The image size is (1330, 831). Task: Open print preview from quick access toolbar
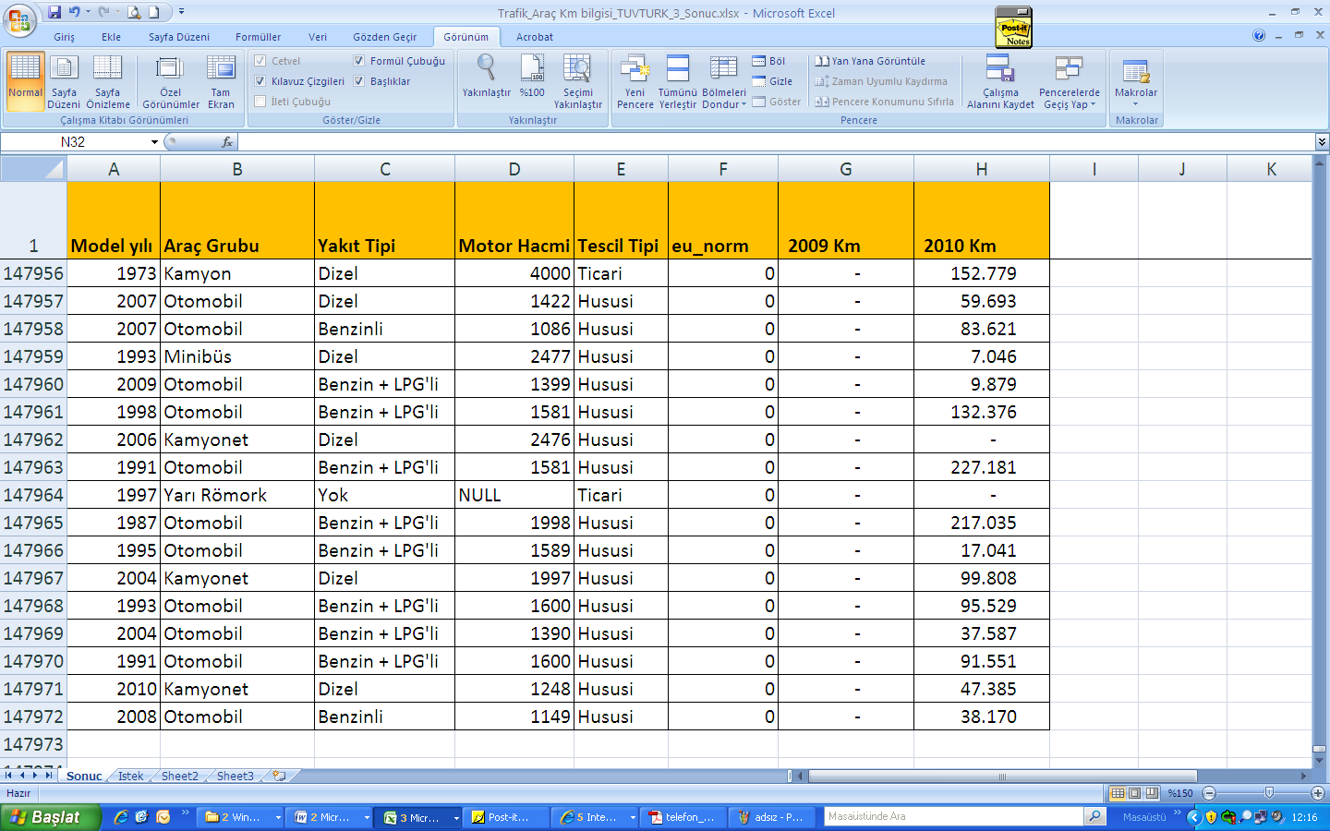(134, 12)
